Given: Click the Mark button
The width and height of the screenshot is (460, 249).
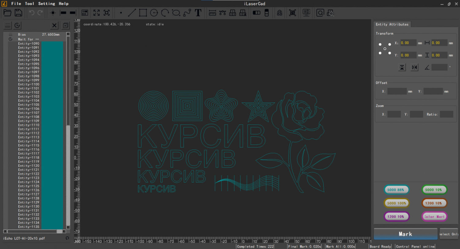Looking at the screenshot, I should click(406, 234).
